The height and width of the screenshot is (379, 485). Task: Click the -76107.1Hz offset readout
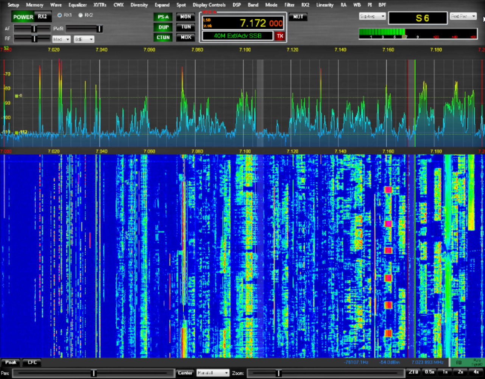pyautogui.click(x=356, y=362)
